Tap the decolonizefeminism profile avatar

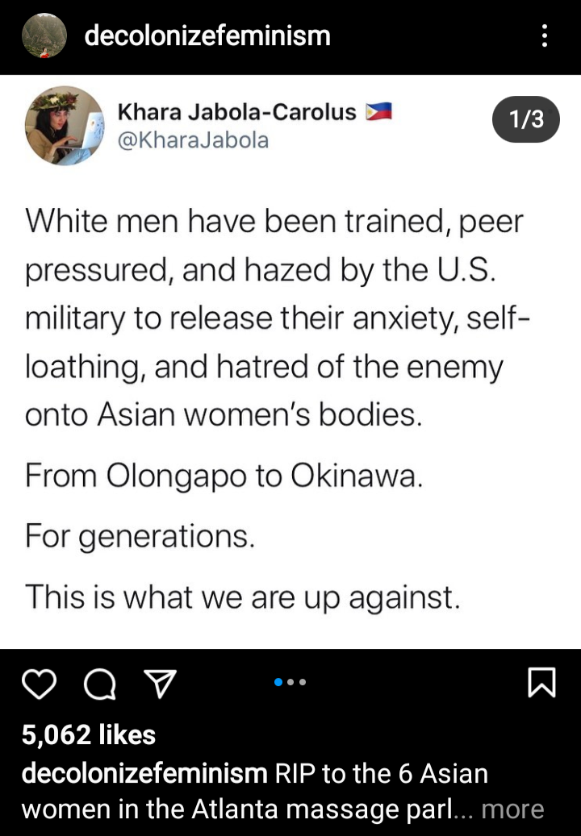(44, 35)
